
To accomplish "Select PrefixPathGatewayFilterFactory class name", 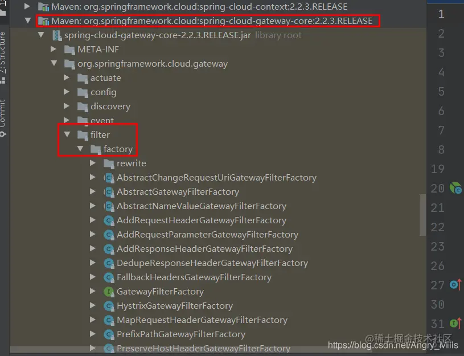I will (181, 334).
